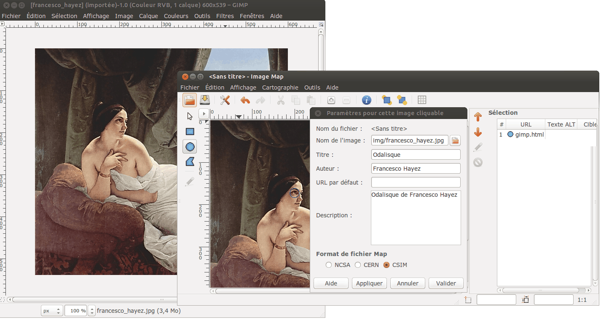Click the greyed Redo arrow icon
Viewport: 601px width, 325px height.
(260, 100)
